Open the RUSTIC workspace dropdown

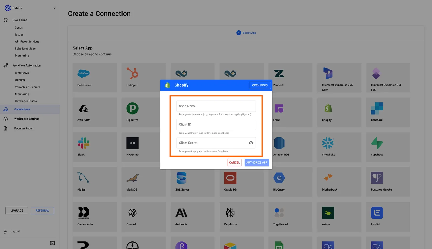click(x=54, y=8)
